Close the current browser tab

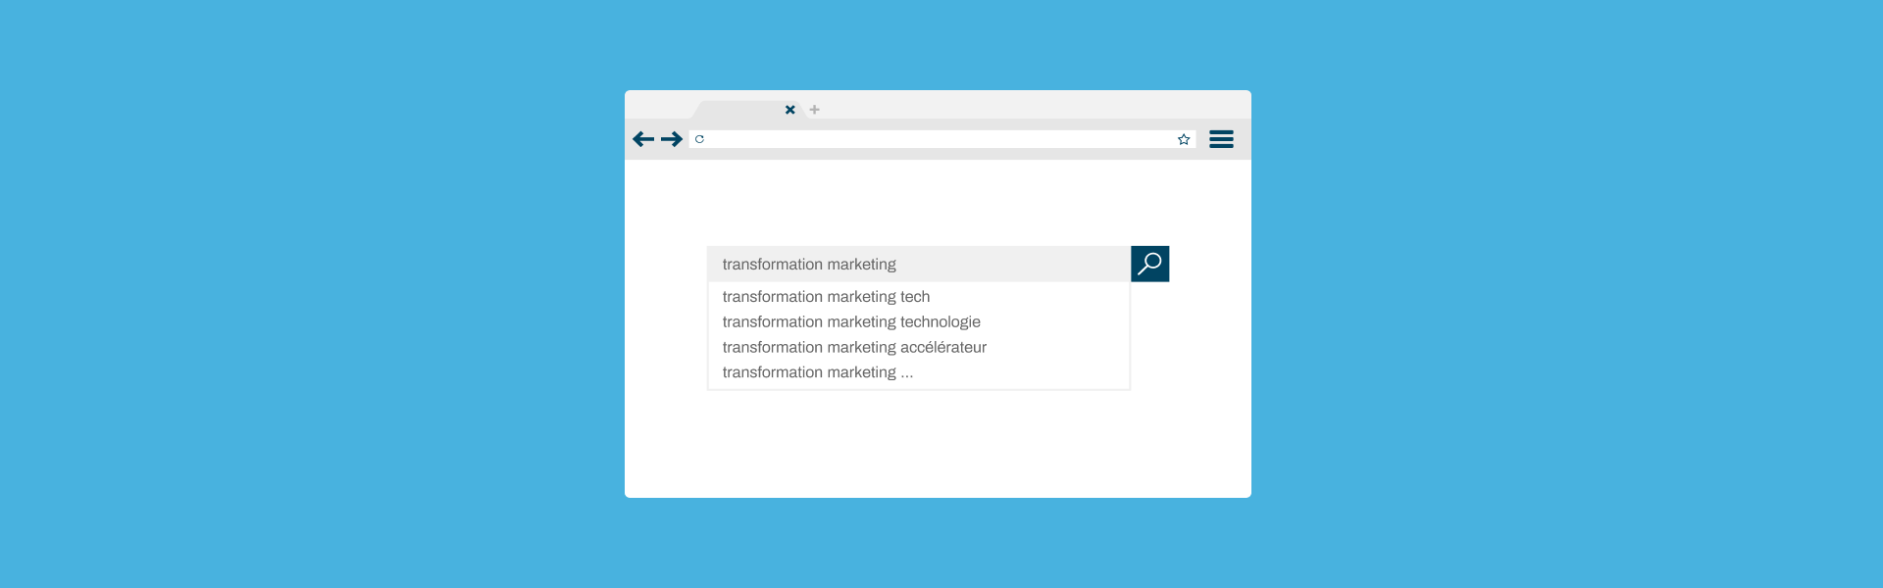[789, 110]
